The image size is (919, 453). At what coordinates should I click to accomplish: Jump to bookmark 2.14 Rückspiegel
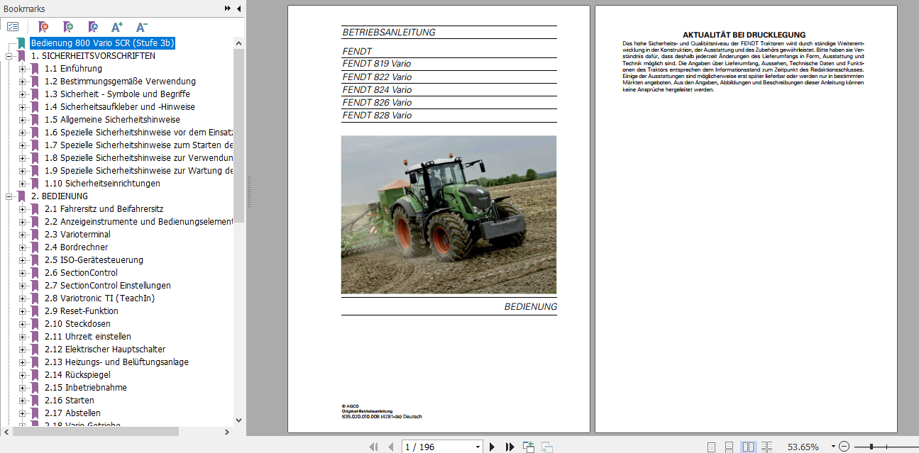pyautogui.click(x=77, y=375)
